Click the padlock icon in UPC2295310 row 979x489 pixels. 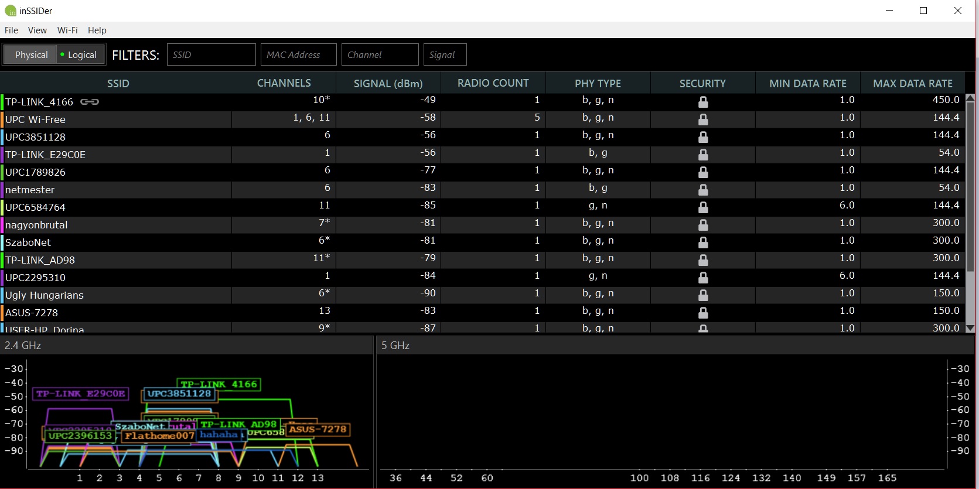click(703, 278)
